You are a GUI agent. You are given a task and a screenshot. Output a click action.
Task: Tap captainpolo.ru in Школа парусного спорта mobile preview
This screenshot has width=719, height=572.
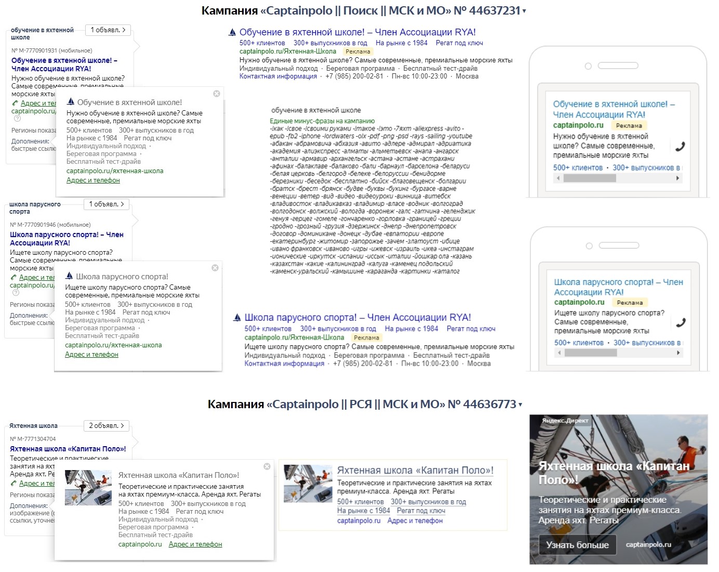coord(579,302)
